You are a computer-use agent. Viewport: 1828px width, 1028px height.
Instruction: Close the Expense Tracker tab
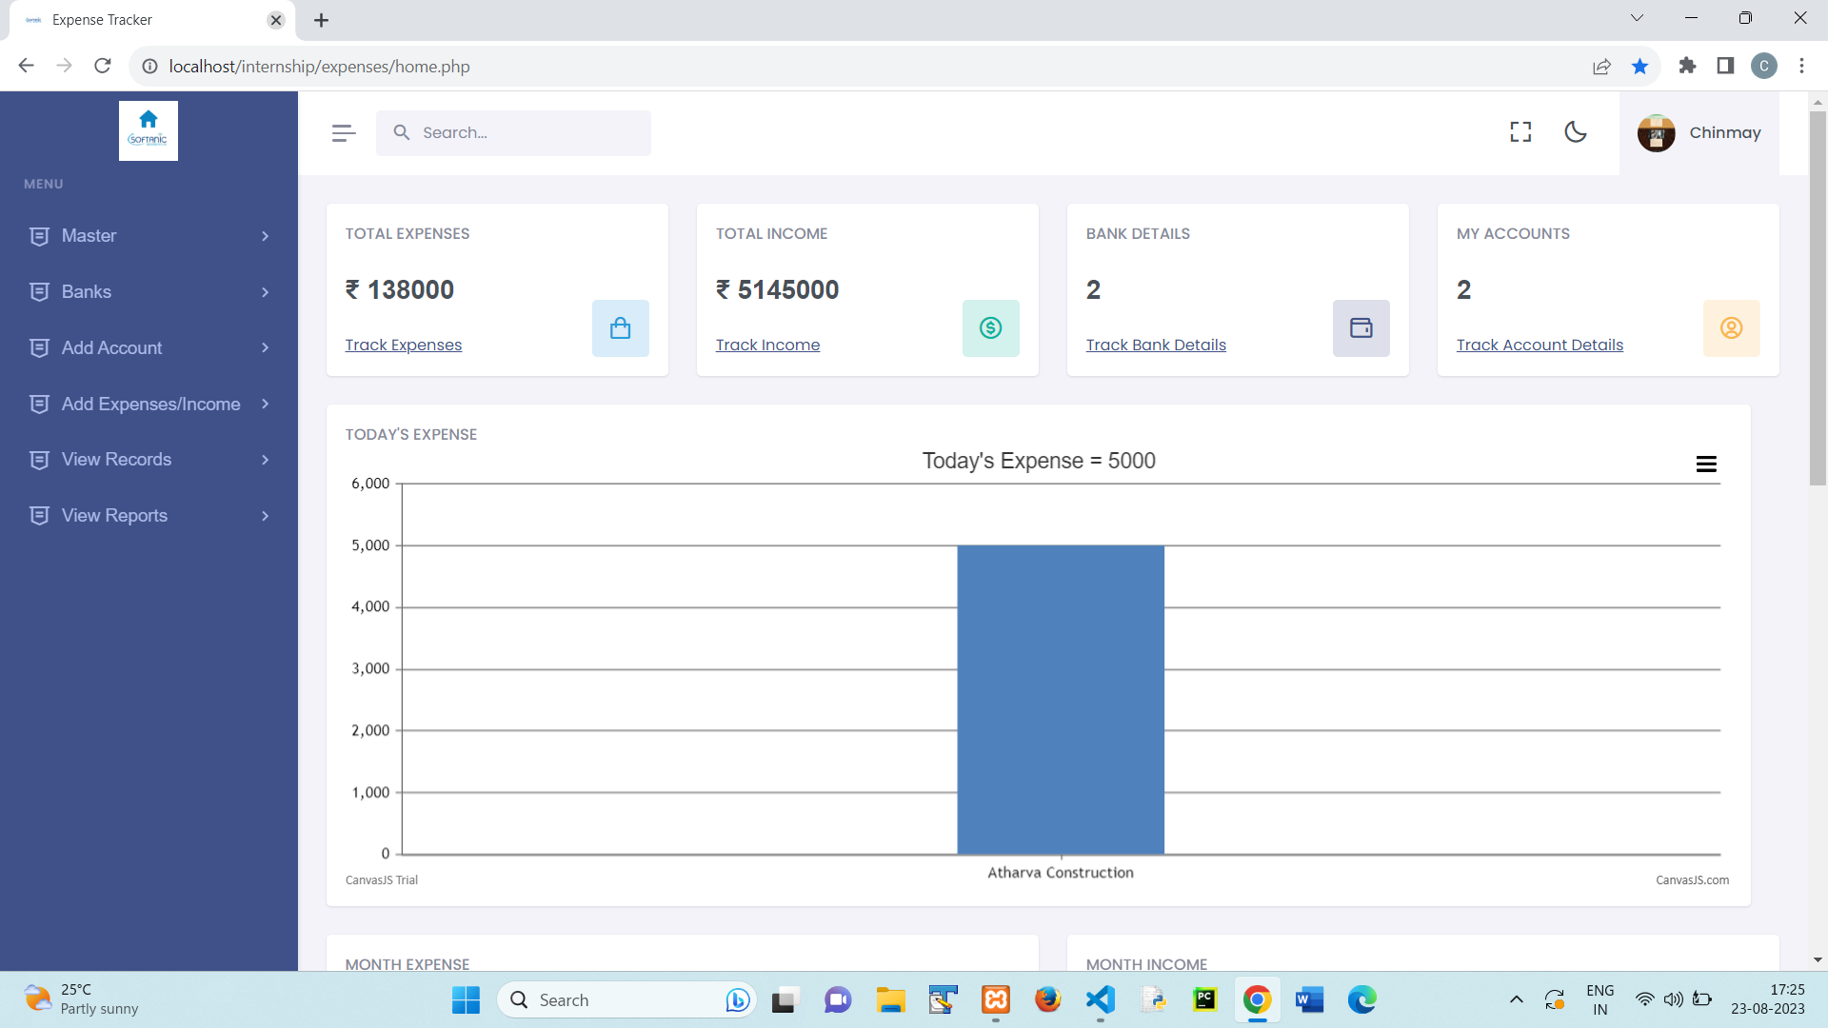click(x=276, y=20)
